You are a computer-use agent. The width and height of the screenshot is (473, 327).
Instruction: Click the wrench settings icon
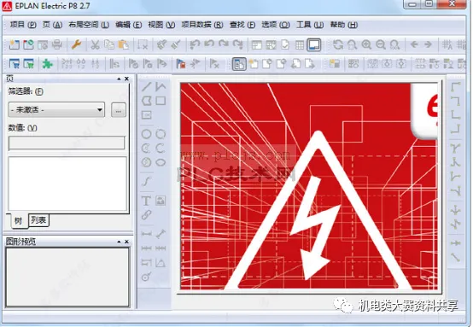(76, 45)
